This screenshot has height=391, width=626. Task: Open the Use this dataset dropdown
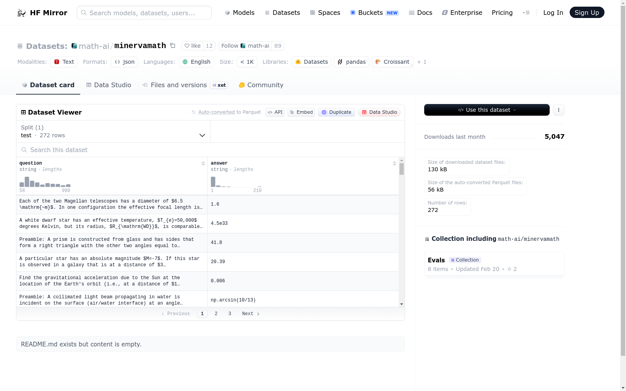[x=487, y=110]
